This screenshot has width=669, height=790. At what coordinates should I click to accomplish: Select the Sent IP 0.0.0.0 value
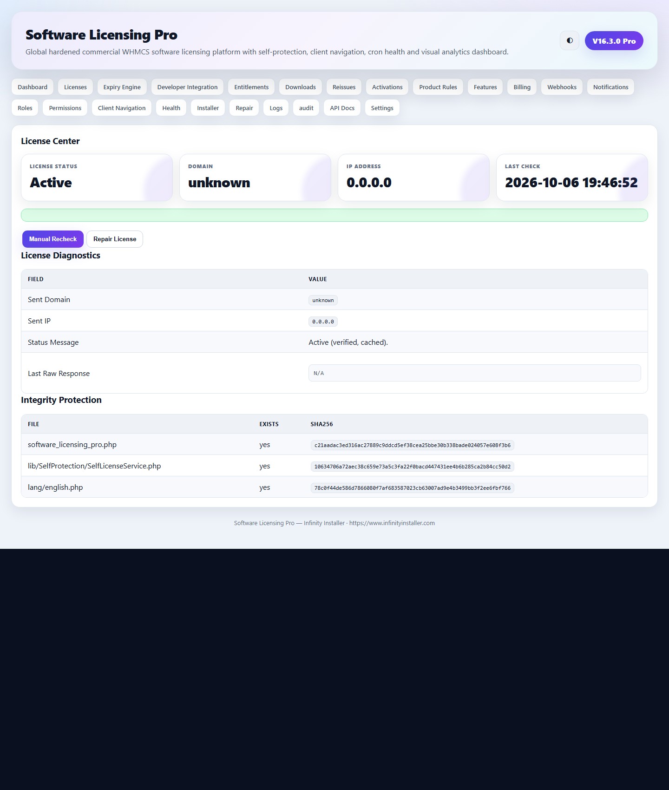323,322
